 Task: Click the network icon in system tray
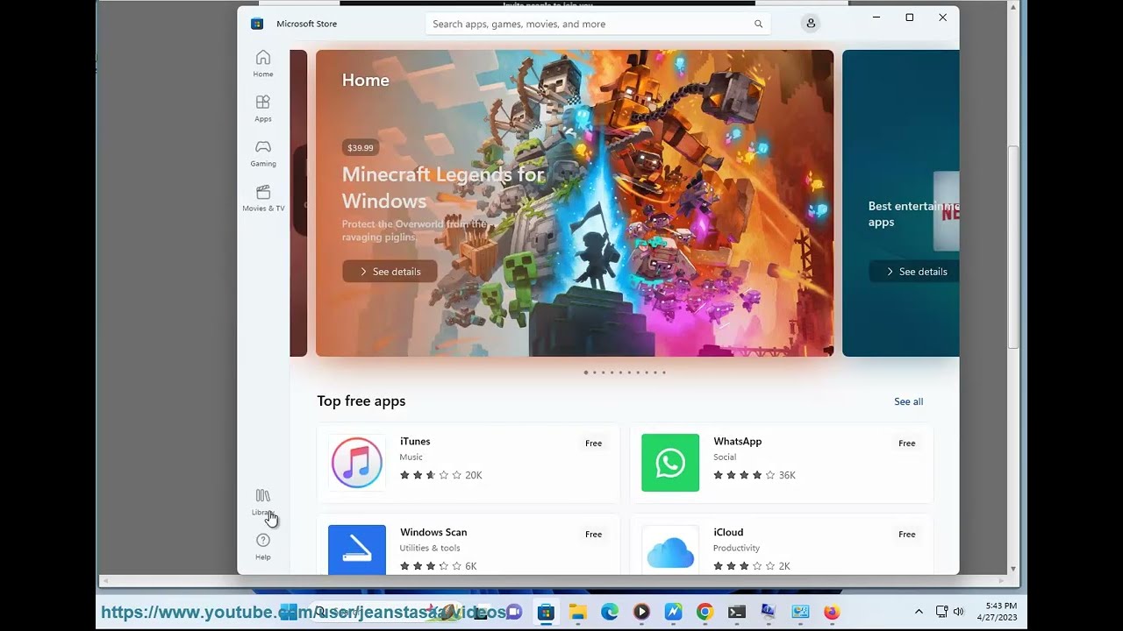click(x=941, y=612)
